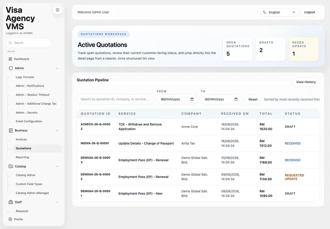Click the RM 1620.00 total
The image size is (330, 229).
tap(266, 127)
